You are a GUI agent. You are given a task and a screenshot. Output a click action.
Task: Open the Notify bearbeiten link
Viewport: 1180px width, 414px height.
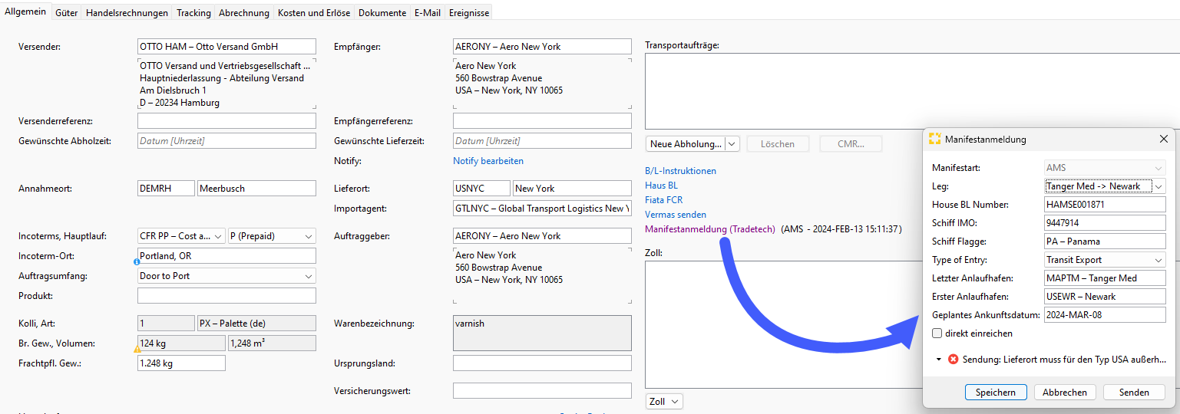coord(488,161)
